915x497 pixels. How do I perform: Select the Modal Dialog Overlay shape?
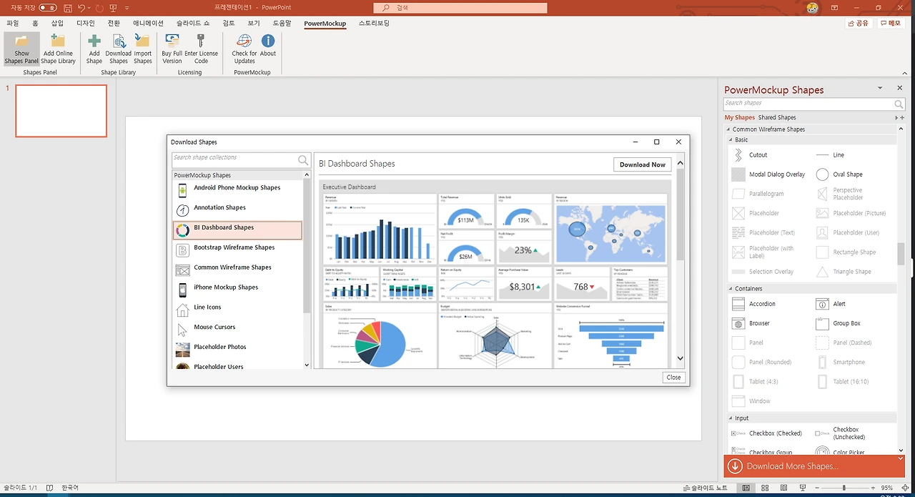tap(768, 174)
